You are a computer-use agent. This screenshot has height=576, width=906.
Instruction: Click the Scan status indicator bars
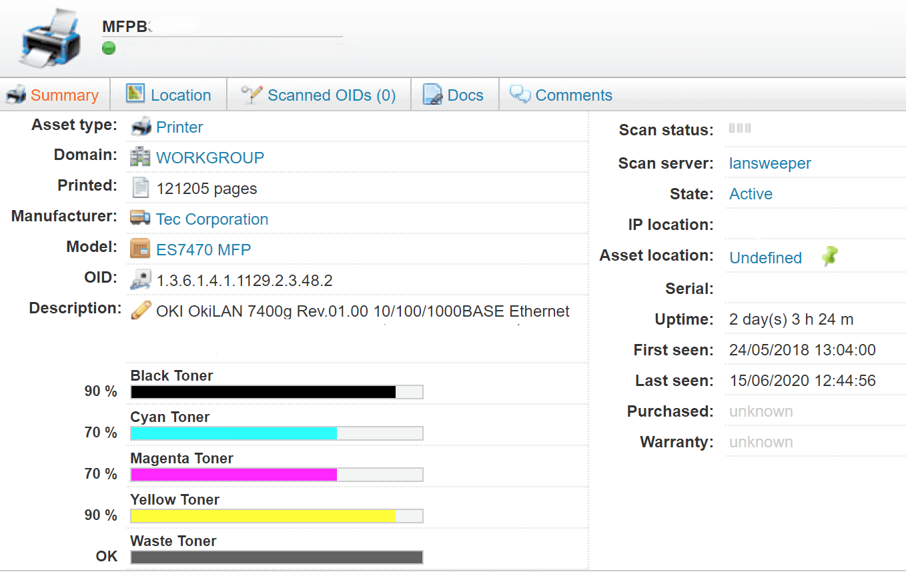(x=739, y=129)
